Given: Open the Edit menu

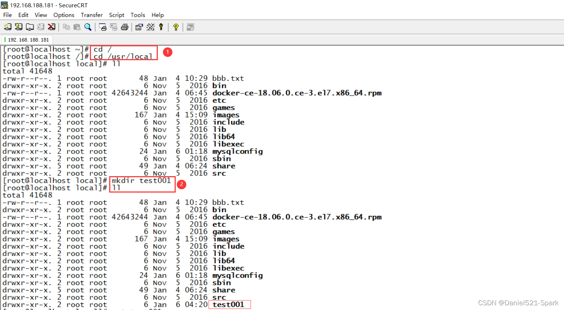Looking at the screenshot, I should coord(23,15).
